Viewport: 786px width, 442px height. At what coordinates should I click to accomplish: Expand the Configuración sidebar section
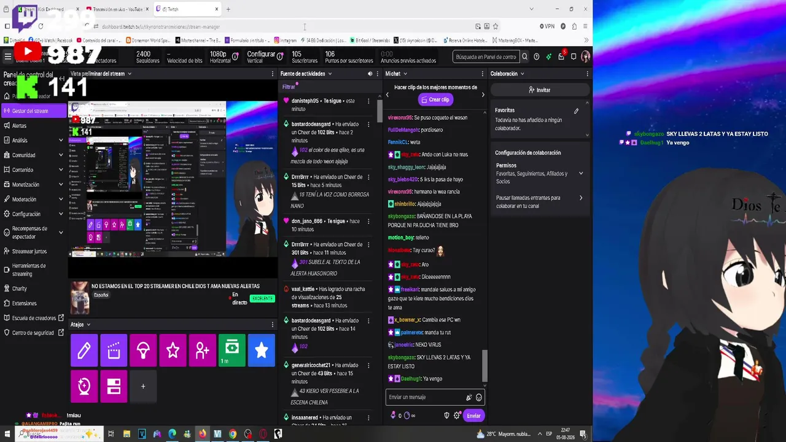pos(61,214)
